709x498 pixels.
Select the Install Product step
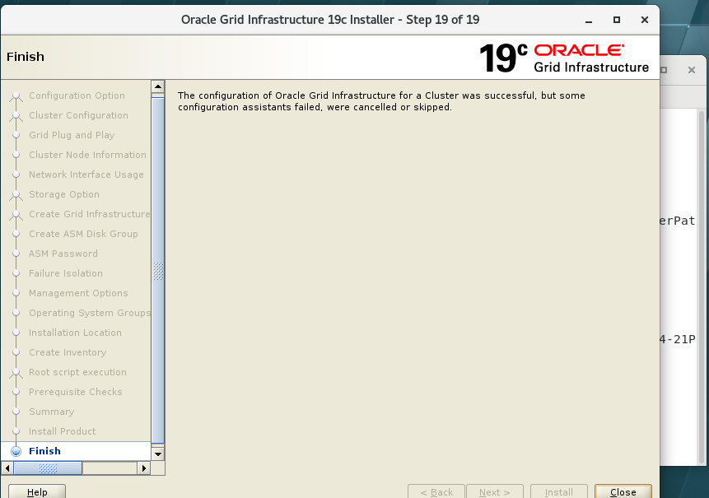tap(63, 431)
